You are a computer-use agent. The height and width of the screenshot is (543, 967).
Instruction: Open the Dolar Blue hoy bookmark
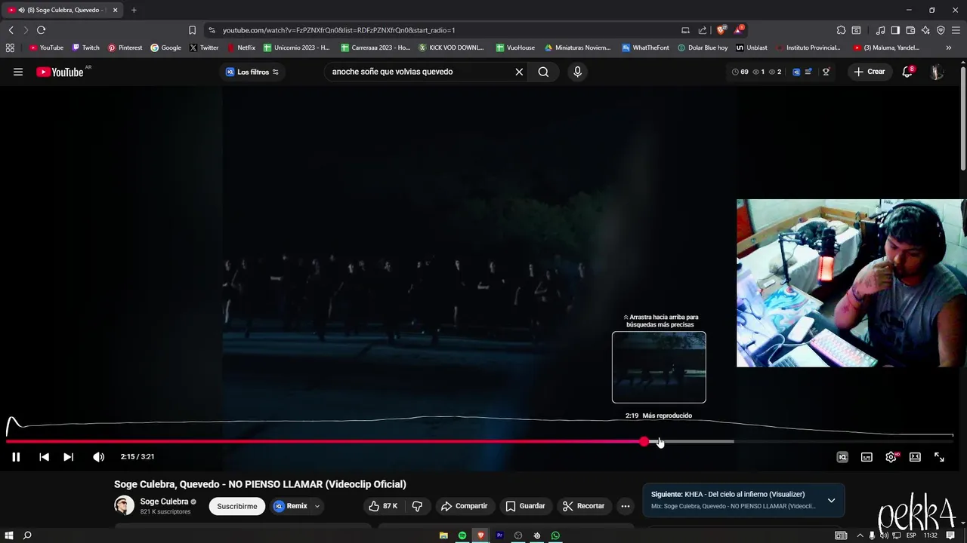703,48
